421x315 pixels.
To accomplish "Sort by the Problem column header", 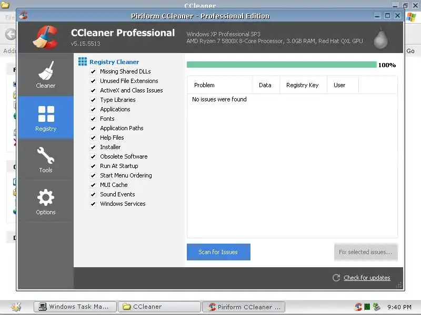I will click(x=220, y=85).
